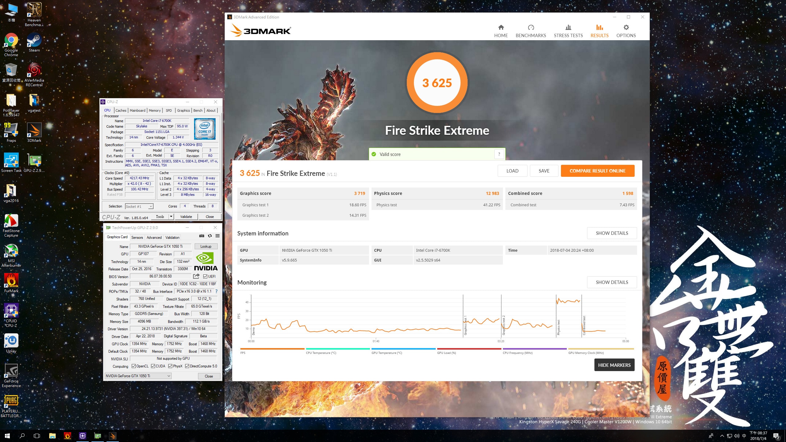Viewport: 786px width, 442px height.
Task: Click HIDE MARKERS on monitoring chart
Action: pos(614,365)
